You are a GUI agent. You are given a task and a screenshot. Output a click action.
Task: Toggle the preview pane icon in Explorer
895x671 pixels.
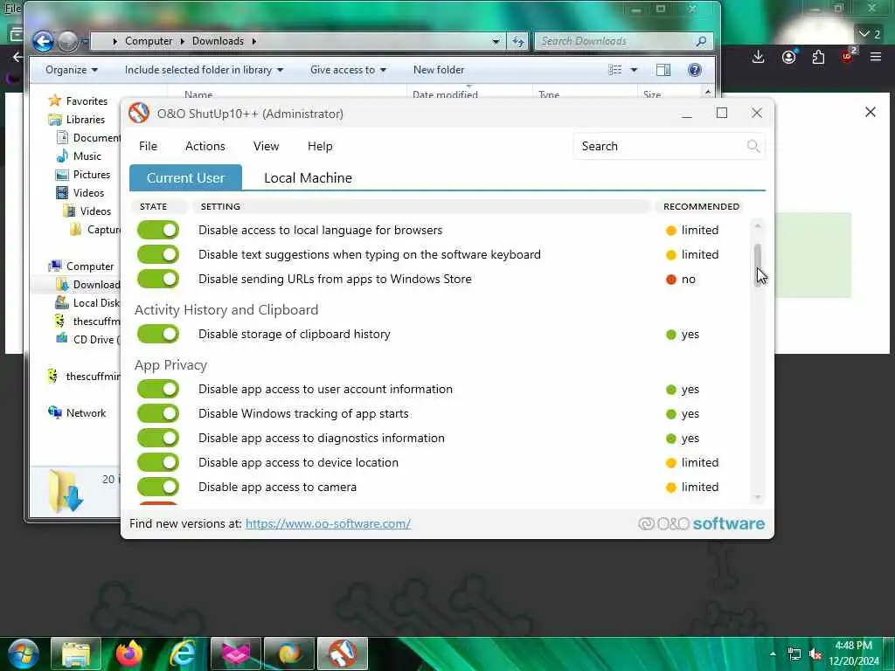[x=663, y=70]
